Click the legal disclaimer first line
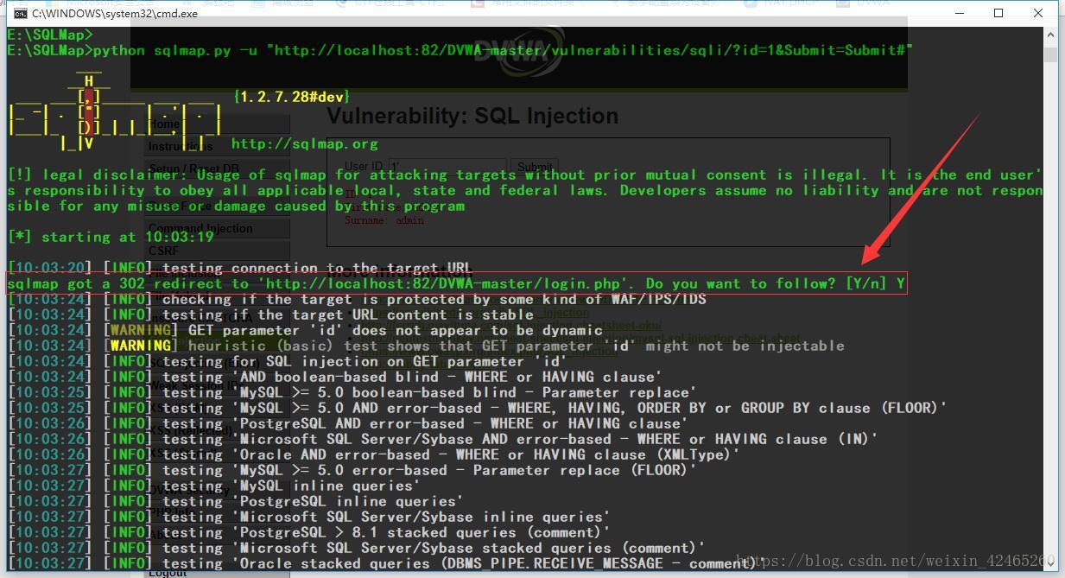Viewport: 1065px width, 578px height. tap(525, 175)
